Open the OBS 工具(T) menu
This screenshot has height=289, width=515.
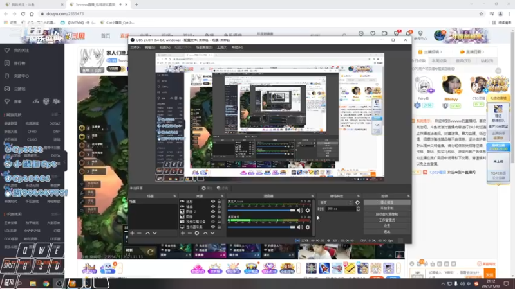coord(221,47)
